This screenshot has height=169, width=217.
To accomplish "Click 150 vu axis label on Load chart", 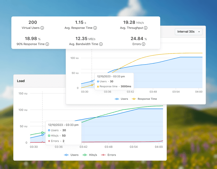I will pos(23,93).
